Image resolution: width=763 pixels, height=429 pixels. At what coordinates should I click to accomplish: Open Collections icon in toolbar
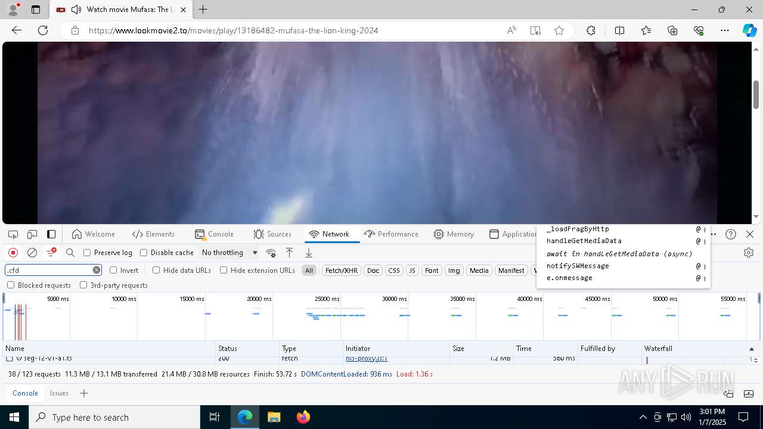[672, 30]
